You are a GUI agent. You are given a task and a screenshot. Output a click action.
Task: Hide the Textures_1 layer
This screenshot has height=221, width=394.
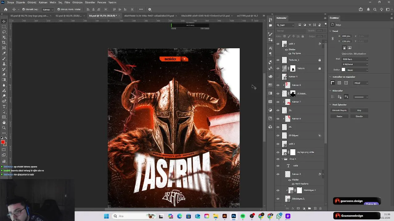coord(278,60)
